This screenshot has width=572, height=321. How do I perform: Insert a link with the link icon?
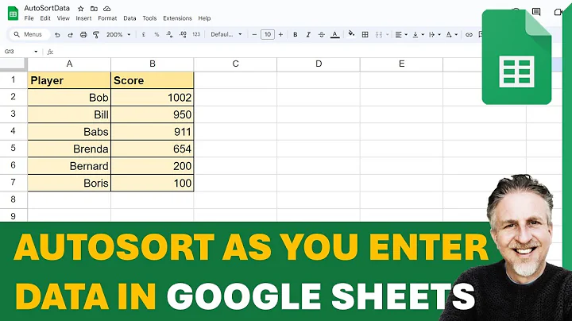470,35
